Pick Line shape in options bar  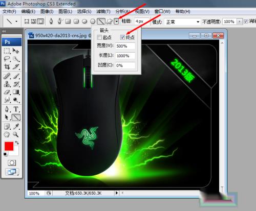101,21
